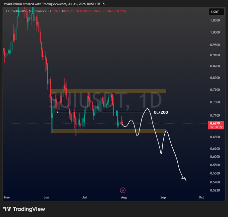Click the Jun label on time axis
Viewport: 228px width, 217px height.
click(46, 197)
